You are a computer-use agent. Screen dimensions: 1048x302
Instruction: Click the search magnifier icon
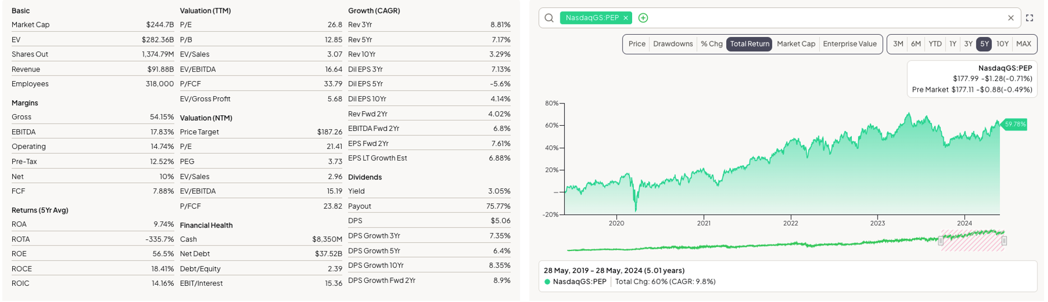(x=549, y=18)
